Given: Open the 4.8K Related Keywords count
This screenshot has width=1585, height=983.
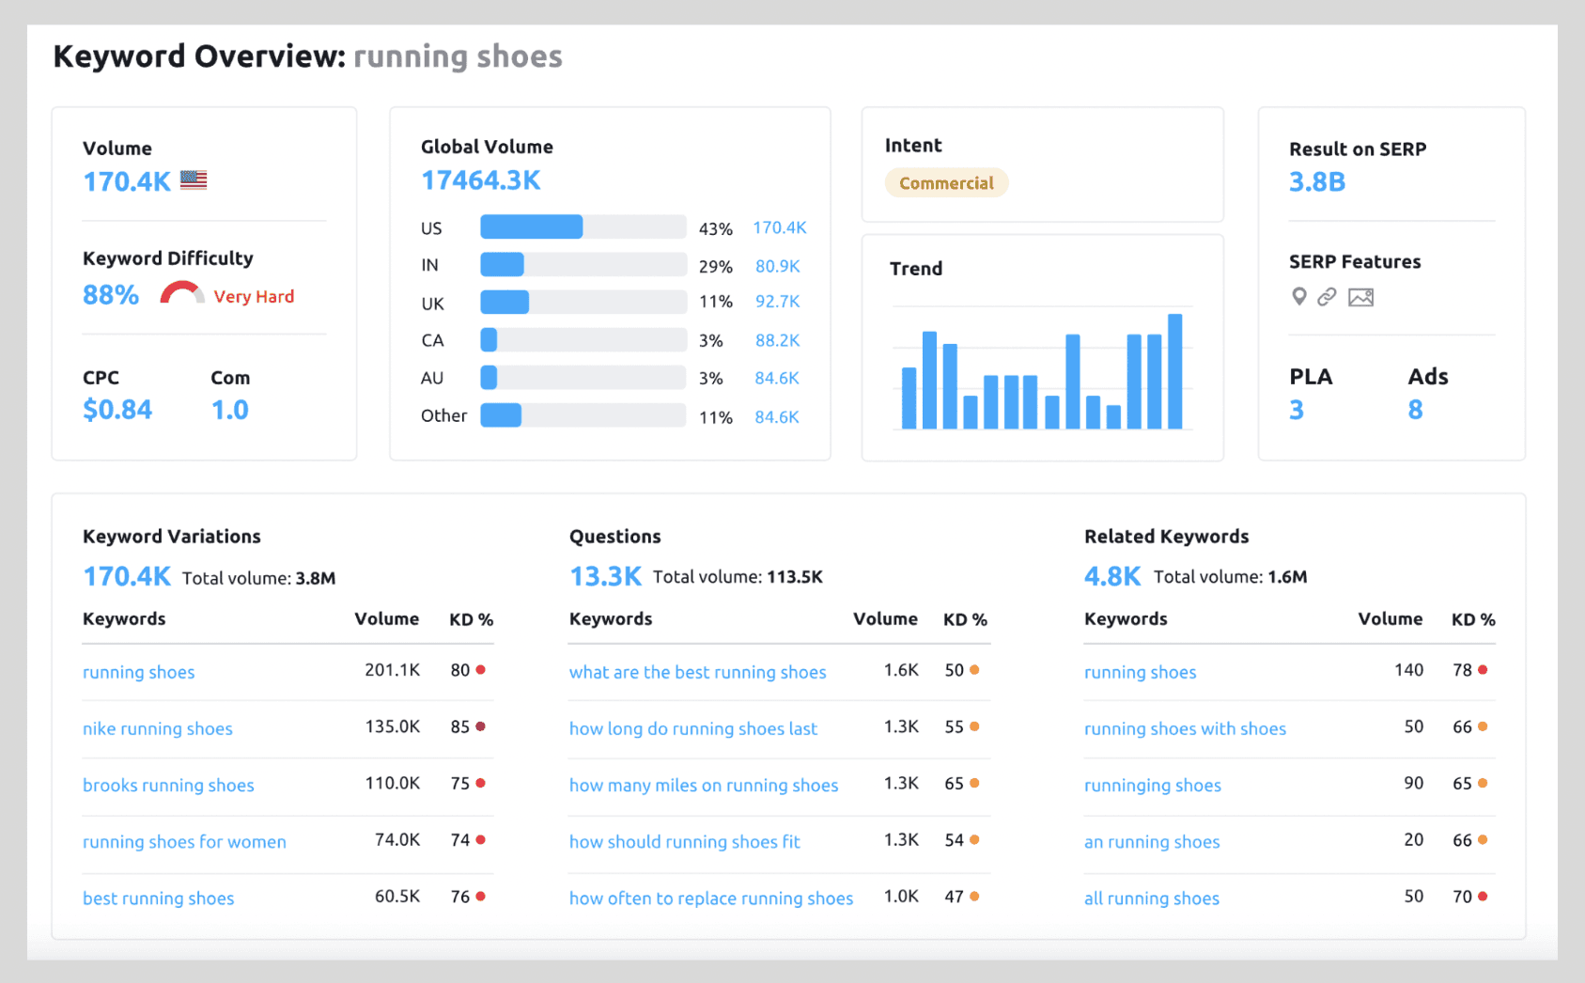Looking at the screenshot, I should pyautogui.click(x=1111, y=576).
